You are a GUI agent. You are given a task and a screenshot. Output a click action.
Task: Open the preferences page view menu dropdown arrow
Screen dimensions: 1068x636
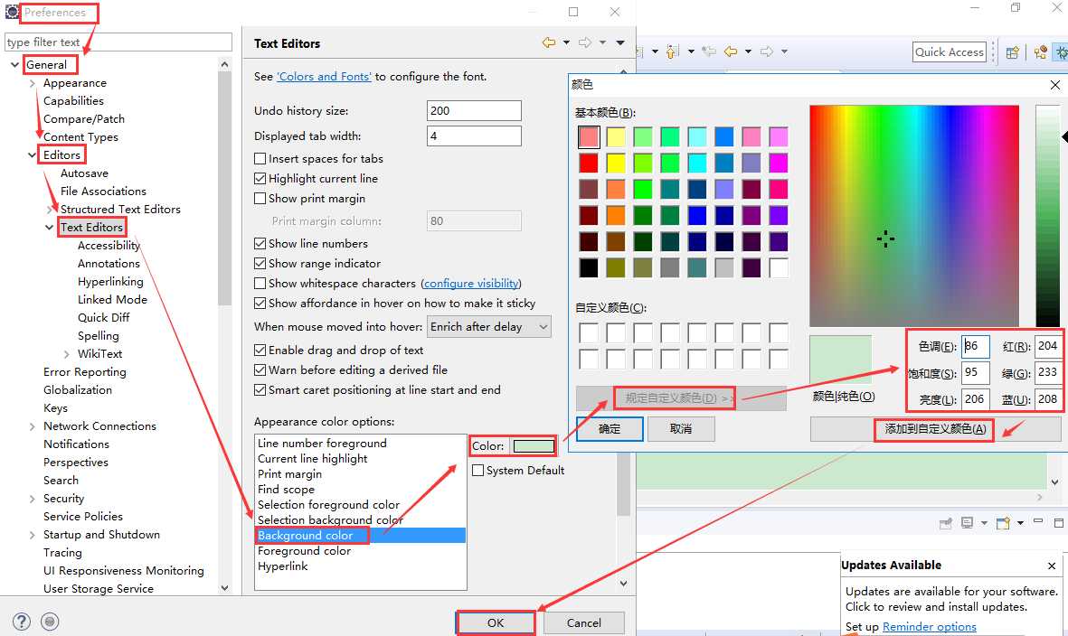[620, 42]
